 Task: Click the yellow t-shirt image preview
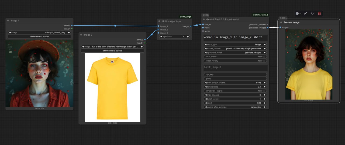(112, 87)
